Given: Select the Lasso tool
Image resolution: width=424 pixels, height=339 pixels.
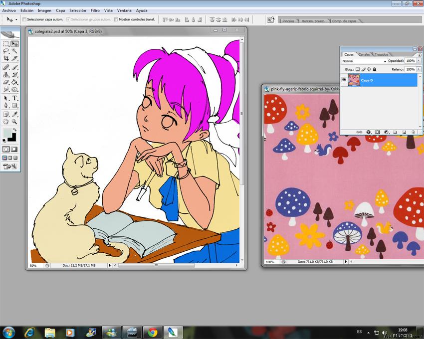Looking at the screenshot, I should point(6,51).
